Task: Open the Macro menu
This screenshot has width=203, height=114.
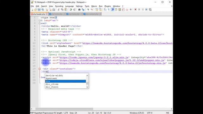Action: [94, 6]
